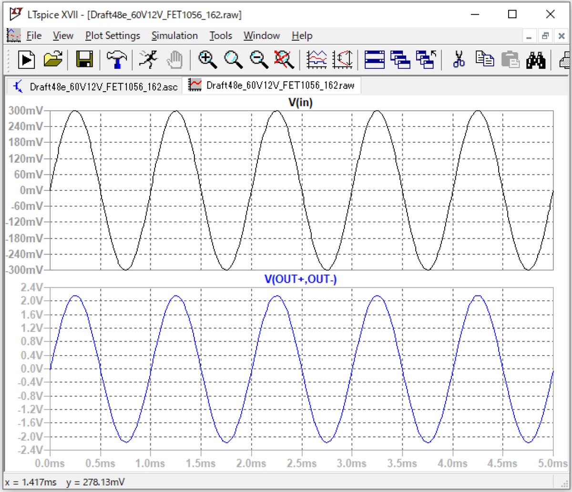Switch to the Draft48e .asc schematic tab
This screenshot has height=492, width=572.
[95, 86]
